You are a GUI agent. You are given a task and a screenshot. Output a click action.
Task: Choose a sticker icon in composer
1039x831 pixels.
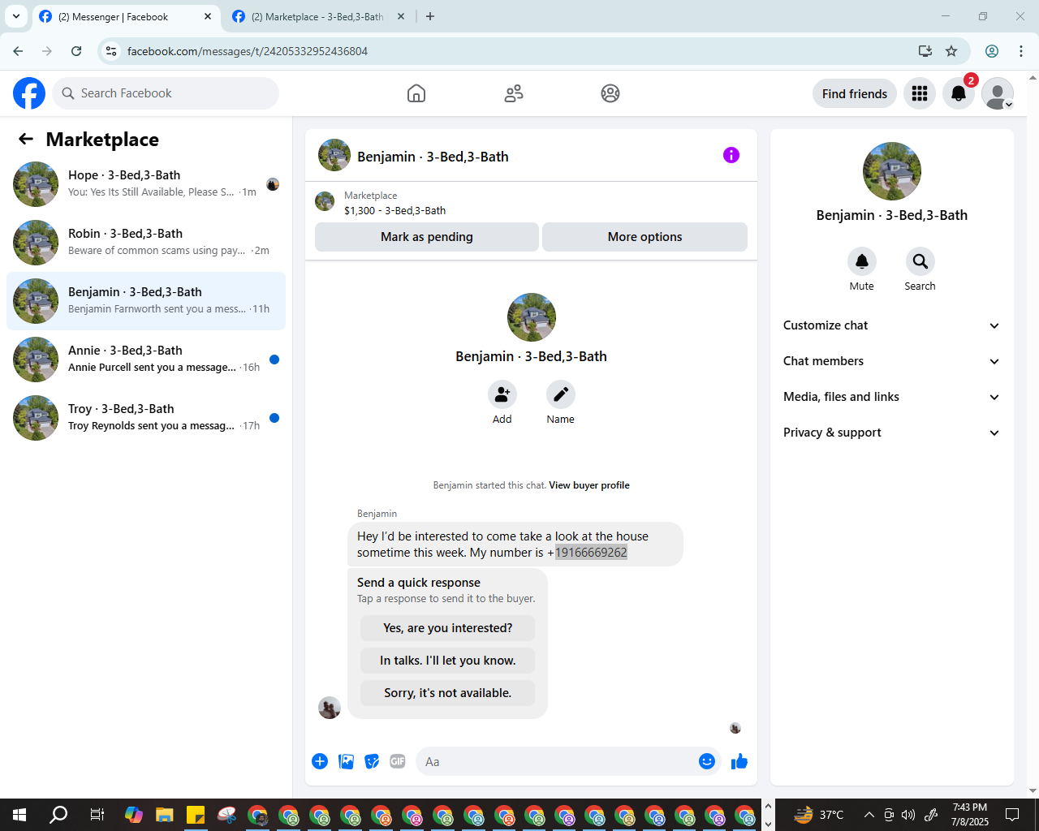click(x=372, y=761)
